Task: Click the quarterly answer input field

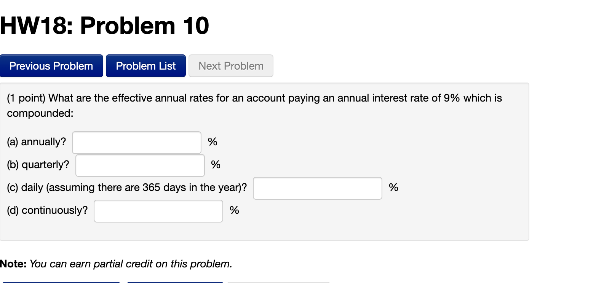Action: pos(139,165)
